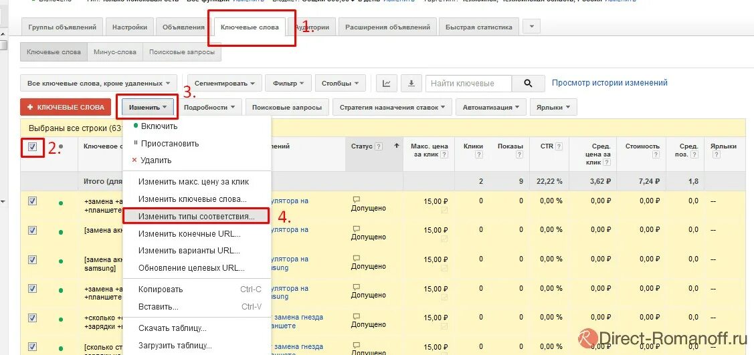Switch to Группы объявлений tab
This screenshot has width=754, height=355.
[x=62, y=27]
